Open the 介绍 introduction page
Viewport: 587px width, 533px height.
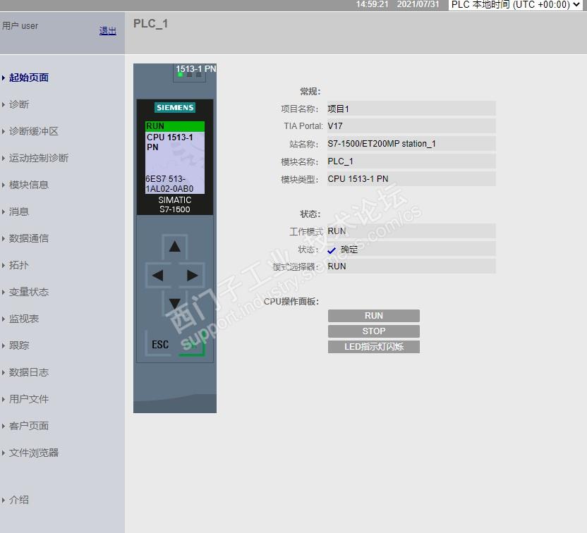coord(19,500)
